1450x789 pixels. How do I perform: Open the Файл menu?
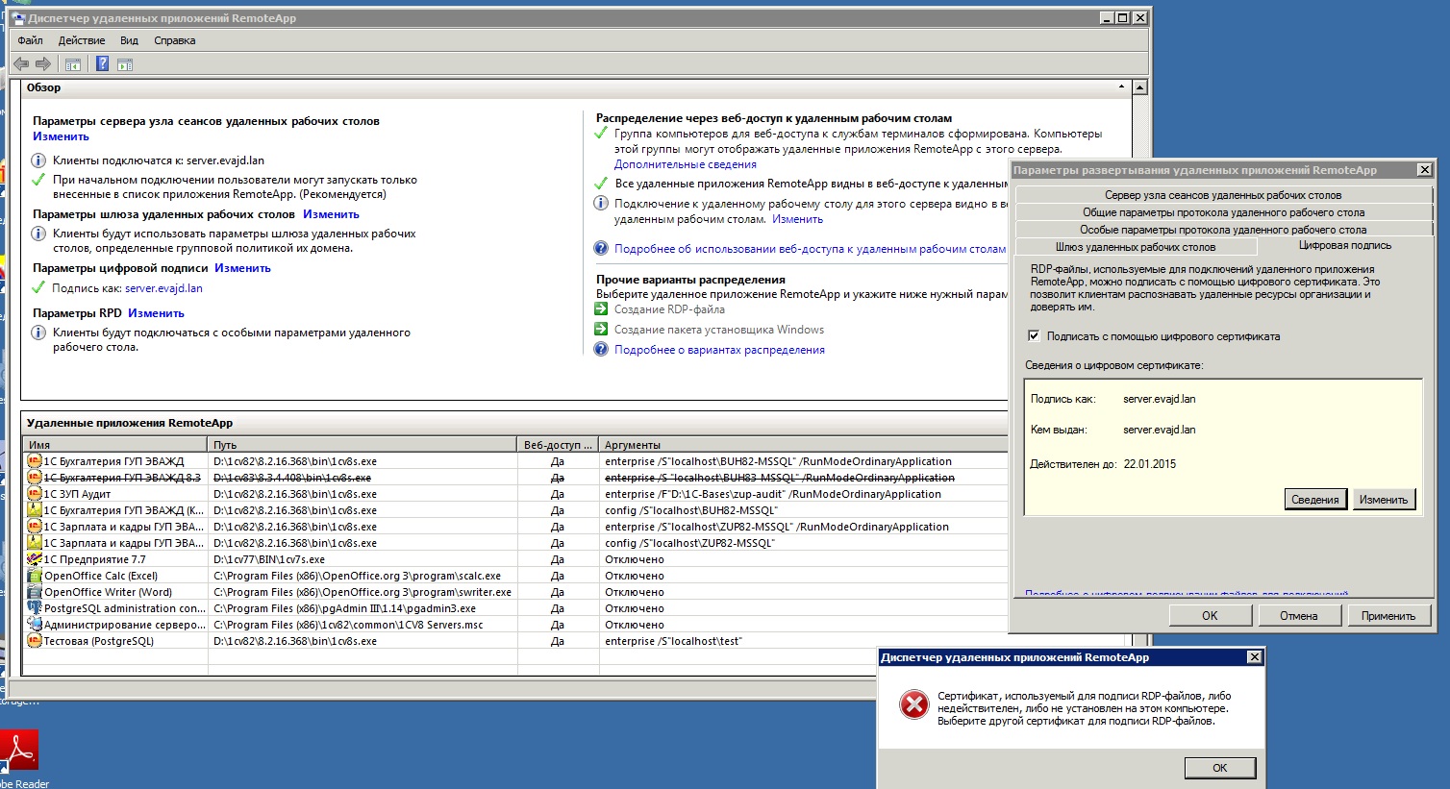(x=30, y=40)
